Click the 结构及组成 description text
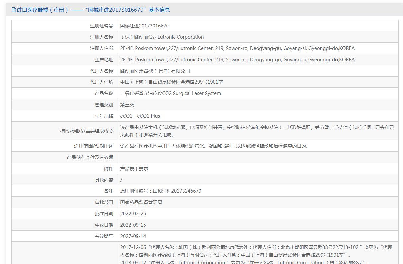The height and width of the screenshot is (264, 403). (257, 131)
